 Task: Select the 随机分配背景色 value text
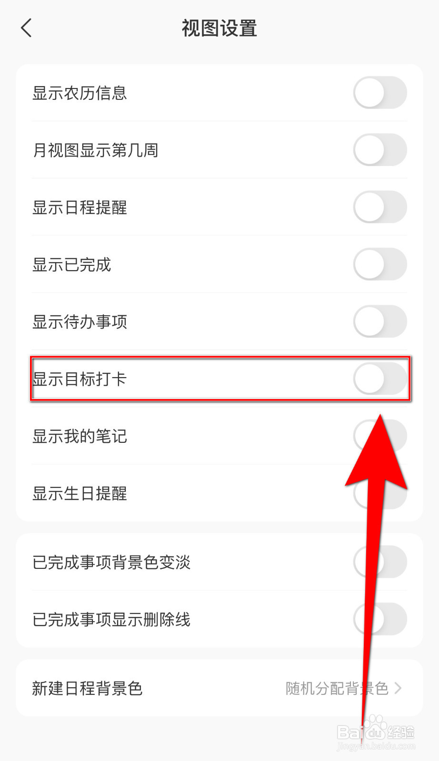click(337, 688)
